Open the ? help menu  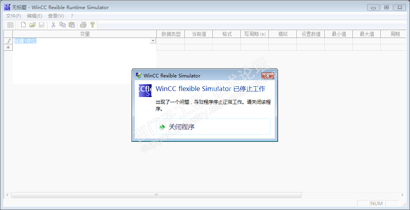[72, 16]
